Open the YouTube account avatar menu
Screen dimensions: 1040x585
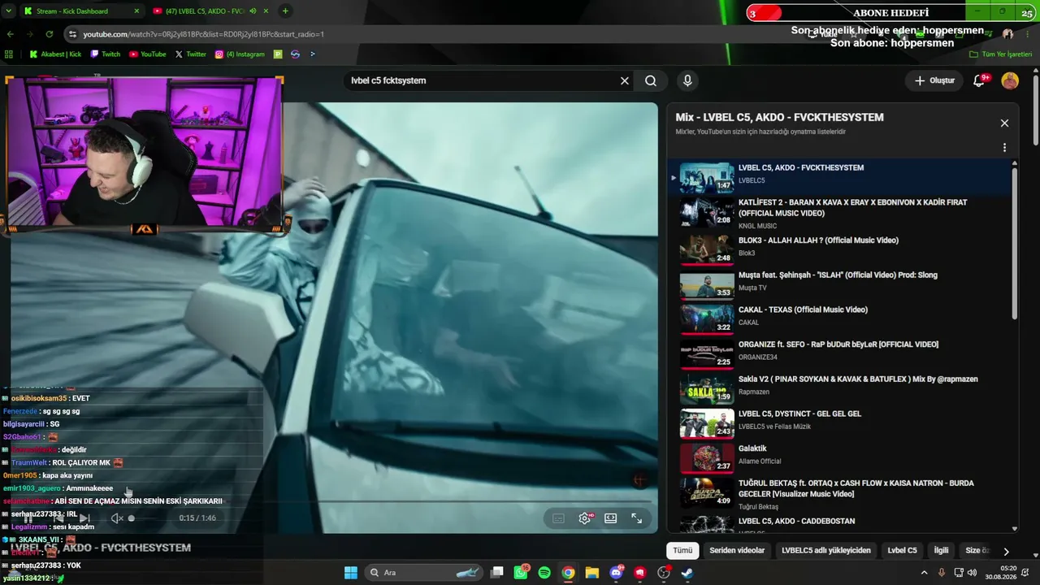pyautogui.click(x=1010, y=80)
